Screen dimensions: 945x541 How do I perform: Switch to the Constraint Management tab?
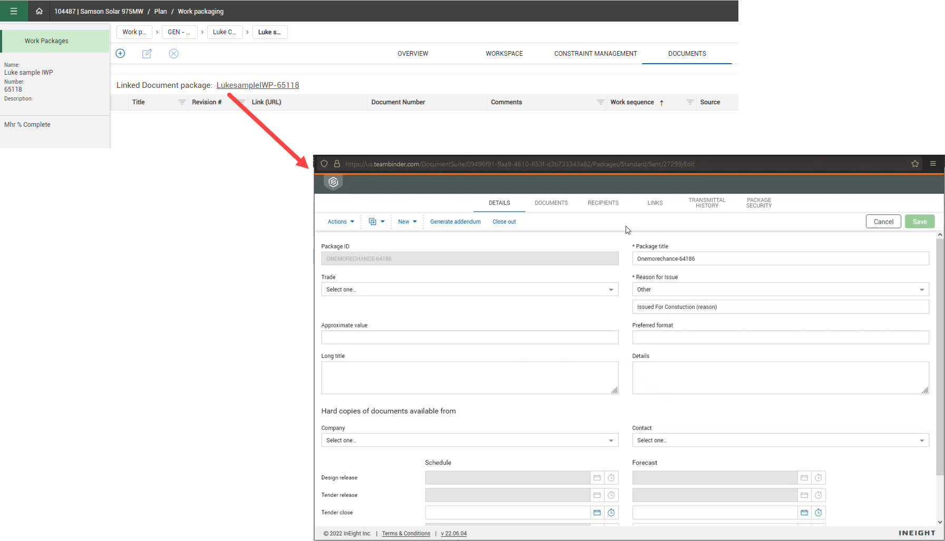tap(595, 54)
